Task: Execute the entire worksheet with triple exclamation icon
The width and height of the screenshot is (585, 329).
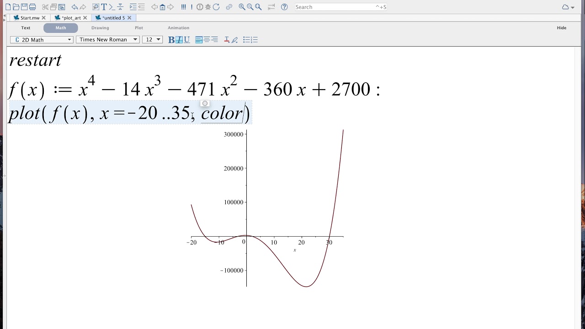Action: 183,7
